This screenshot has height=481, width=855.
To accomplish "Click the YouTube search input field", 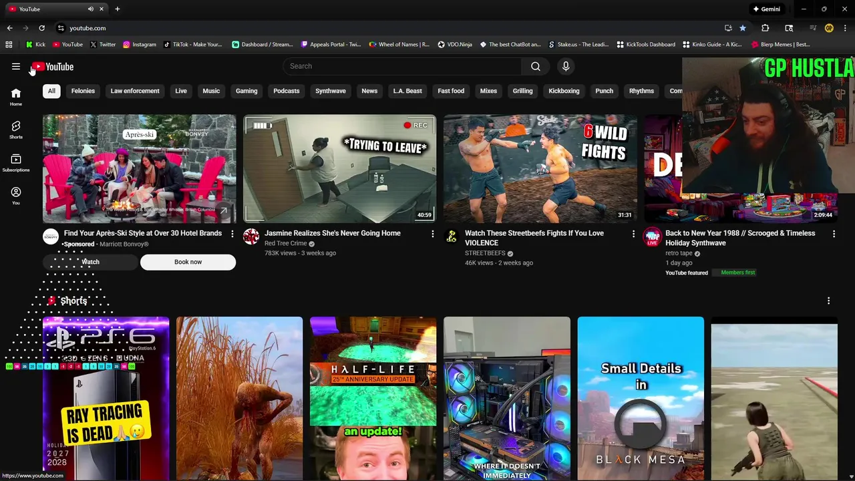I will pos(402,66).
